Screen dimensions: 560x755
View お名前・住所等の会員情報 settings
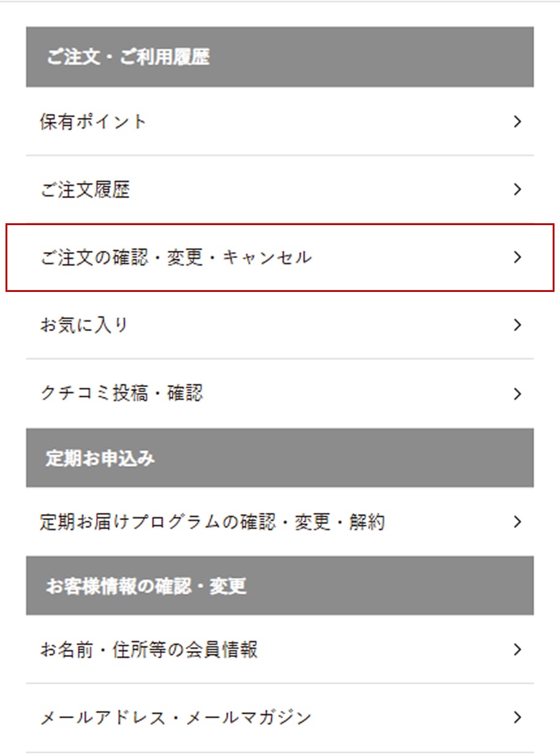(148, 650)
